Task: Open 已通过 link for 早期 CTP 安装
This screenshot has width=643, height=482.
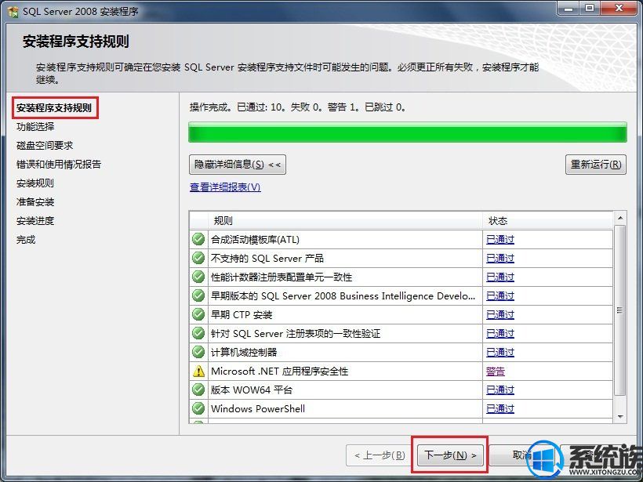Action: pyautogui.click(x=500, y=315)
